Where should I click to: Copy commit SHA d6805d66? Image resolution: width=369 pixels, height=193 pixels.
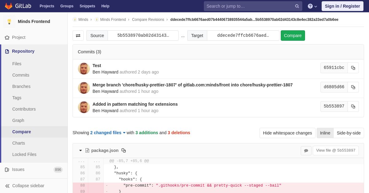pyautogui.click(x=353, y=87)
